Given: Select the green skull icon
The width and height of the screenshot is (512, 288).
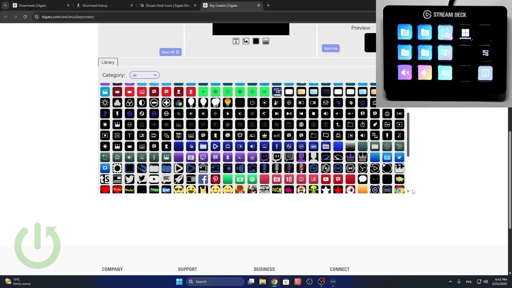Looking at the screenshot, I should (314, 190).
